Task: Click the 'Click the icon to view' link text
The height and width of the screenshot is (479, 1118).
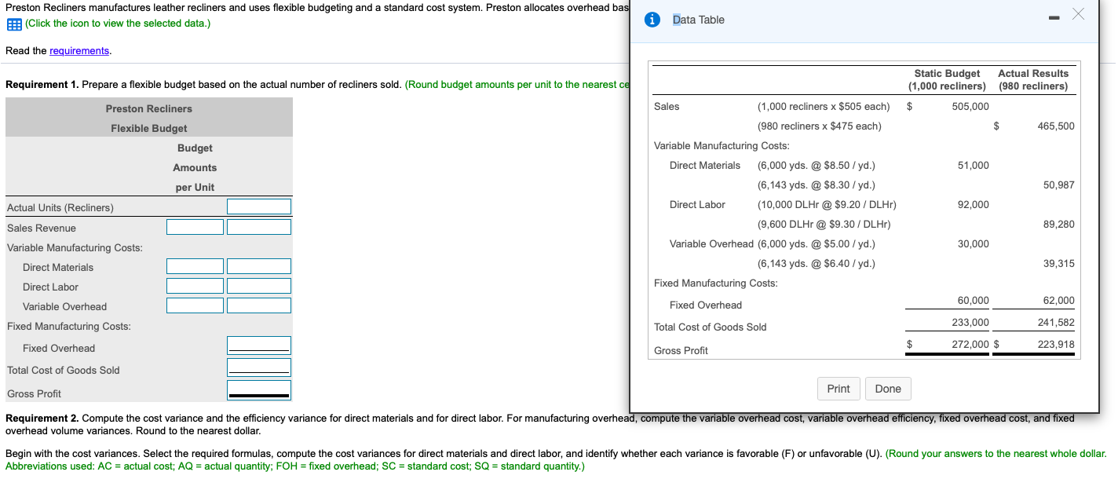Action: pyautogui.click(x=118, y=23)
